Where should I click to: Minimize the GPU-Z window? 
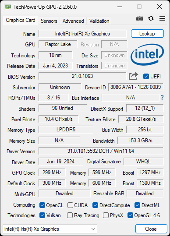coord(120,7)
